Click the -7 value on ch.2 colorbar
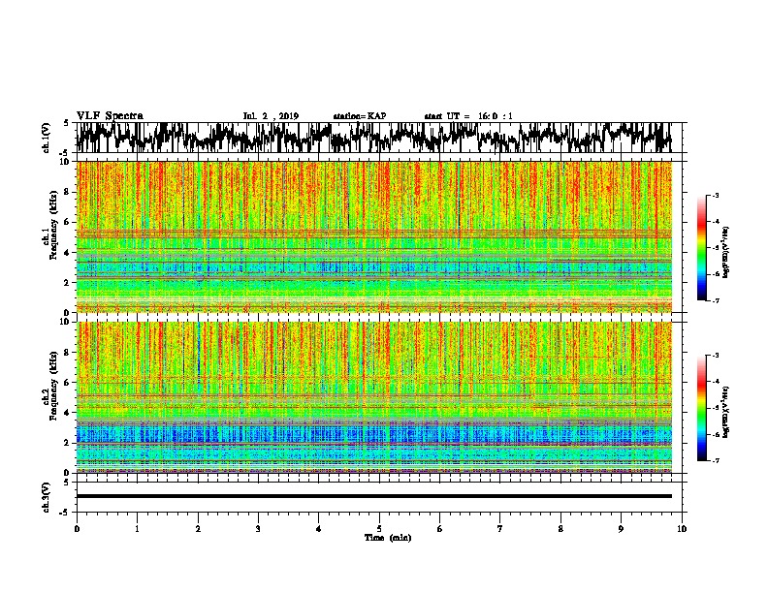The height and width of the screenshot is (593, 768). [x=716, y=460]
